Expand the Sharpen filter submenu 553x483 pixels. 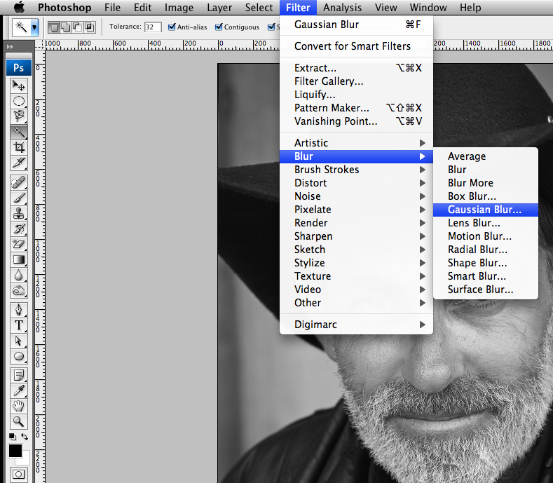coord(356,236)
